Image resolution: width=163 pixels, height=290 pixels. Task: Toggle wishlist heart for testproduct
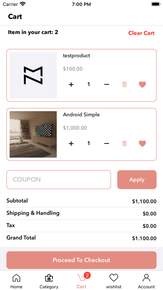click(142, 85)
